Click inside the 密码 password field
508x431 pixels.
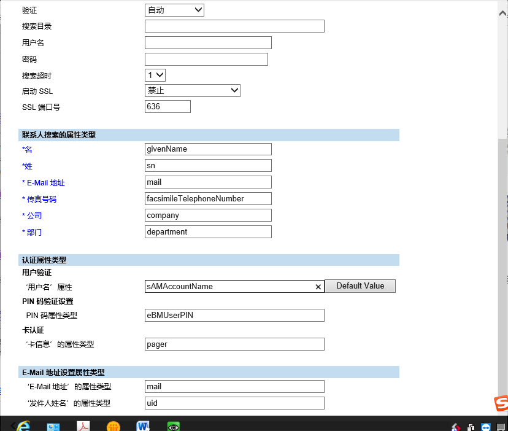click(206, 59)
